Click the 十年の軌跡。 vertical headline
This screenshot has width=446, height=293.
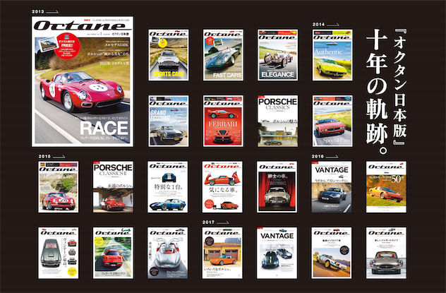click(x=377, y=92)
